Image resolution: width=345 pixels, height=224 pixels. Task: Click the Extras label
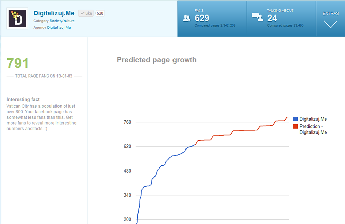click(331, 13)
